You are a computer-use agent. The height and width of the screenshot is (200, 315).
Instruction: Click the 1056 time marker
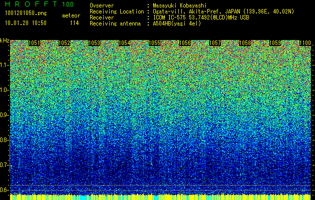185,43
